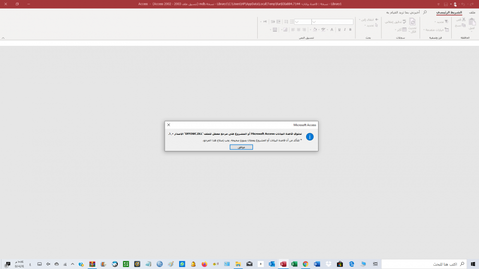Toggle Italic formatting
Image resolution: width=479 pixels, height=269 pixels.
tap(345, 30)
